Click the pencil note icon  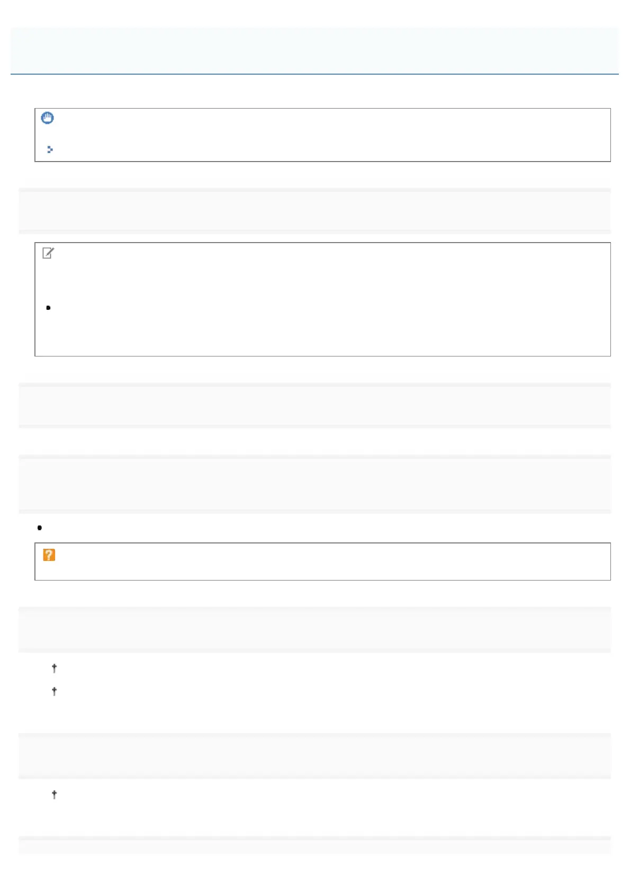coord(48,254)
